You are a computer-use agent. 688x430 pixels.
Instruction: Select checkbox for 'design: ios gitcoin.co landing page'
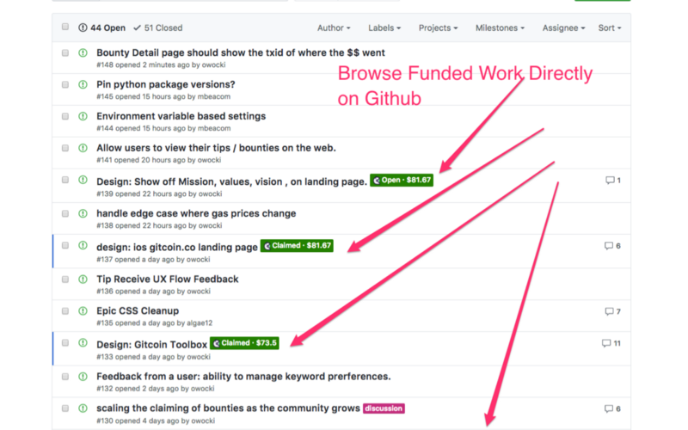tap(65, 245)
